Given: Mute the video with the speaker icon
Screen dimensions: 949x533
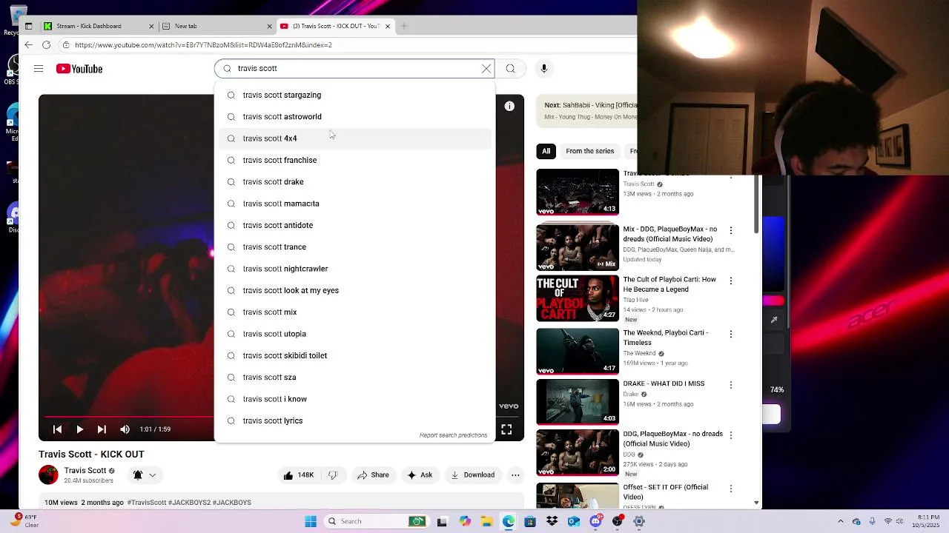Looking at the screenshot, I should (x=125, y=429).
